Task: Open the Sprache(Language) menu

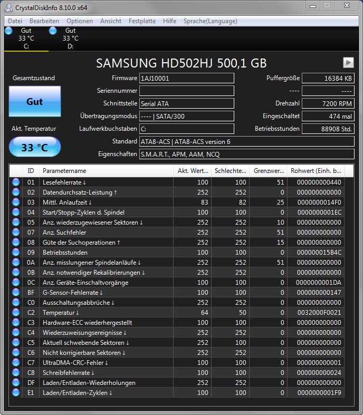Action: [210, 21]
